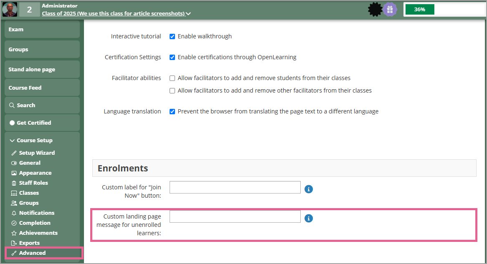Open the notifications counter showing 2
This screenshot has width=487, height=264.
click(29, 9)
